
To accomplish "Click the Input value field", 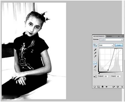I will click(118, 76).
